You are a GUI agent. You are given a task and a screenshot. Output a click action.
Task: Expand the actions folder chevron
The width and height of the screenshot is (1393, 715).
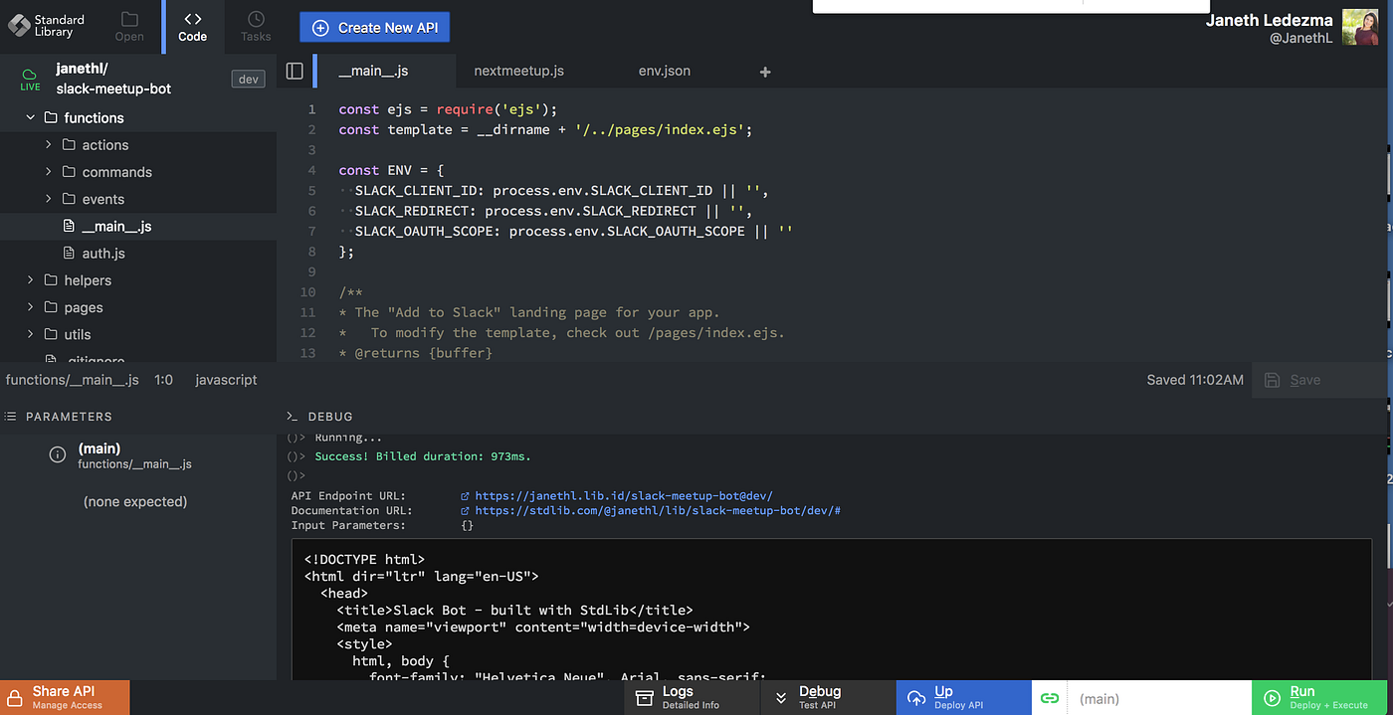pos(48,144)
